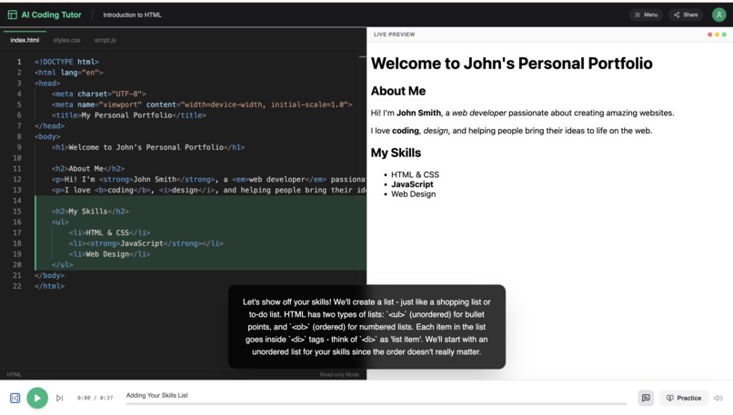Click the Share button
Viewport: 733px width, 415px height.
click(x=686, y=15)
